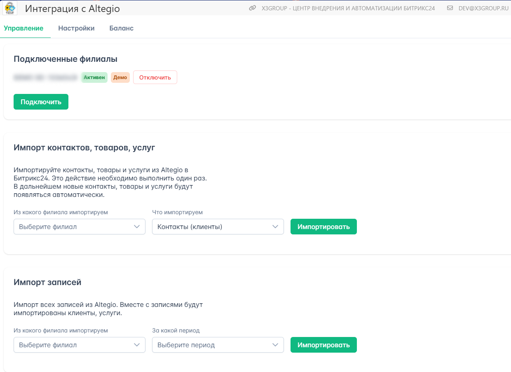511x372 pixels.
Task: Click the Демо badge
Action: click(x=120, y=77)
